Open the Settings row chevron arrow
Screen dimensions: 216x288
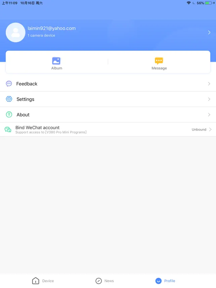209,99
